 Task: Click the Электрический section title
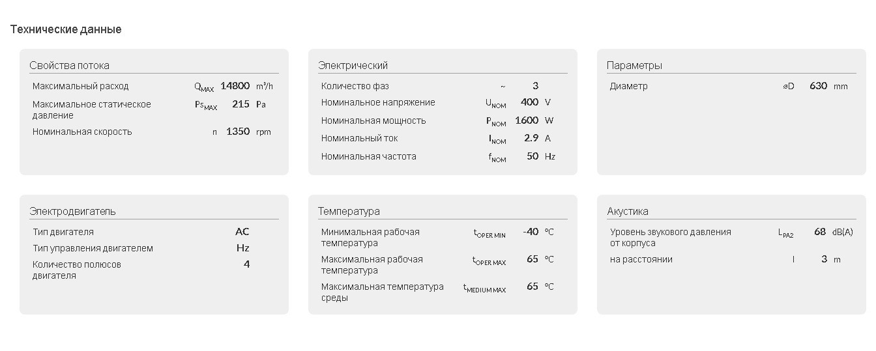353,65
